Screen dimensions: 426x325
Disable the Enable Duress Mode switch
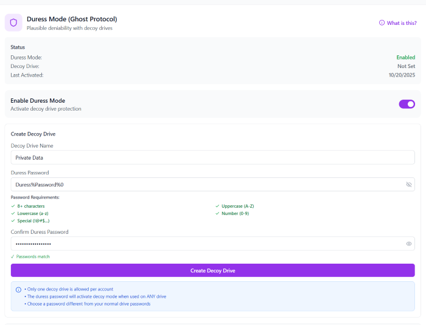[x=407, y=104]
